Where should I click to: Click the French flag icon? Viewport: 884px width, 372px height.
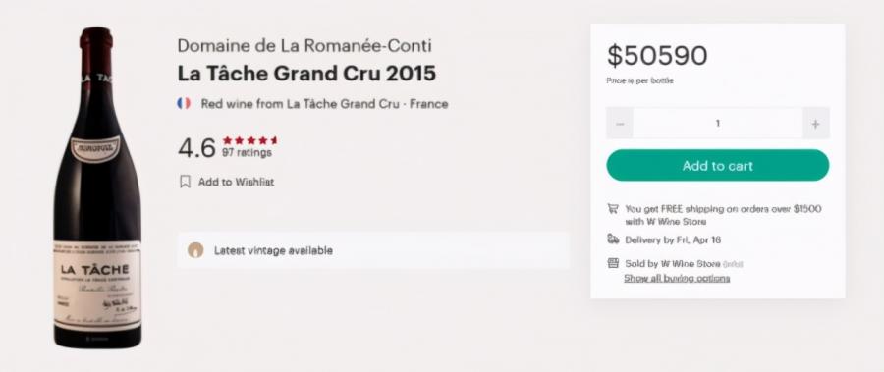click(184, 104)
